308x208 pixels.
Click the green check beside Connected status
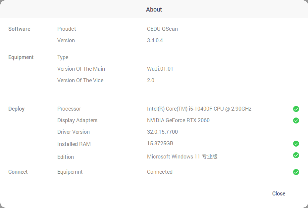296,172
